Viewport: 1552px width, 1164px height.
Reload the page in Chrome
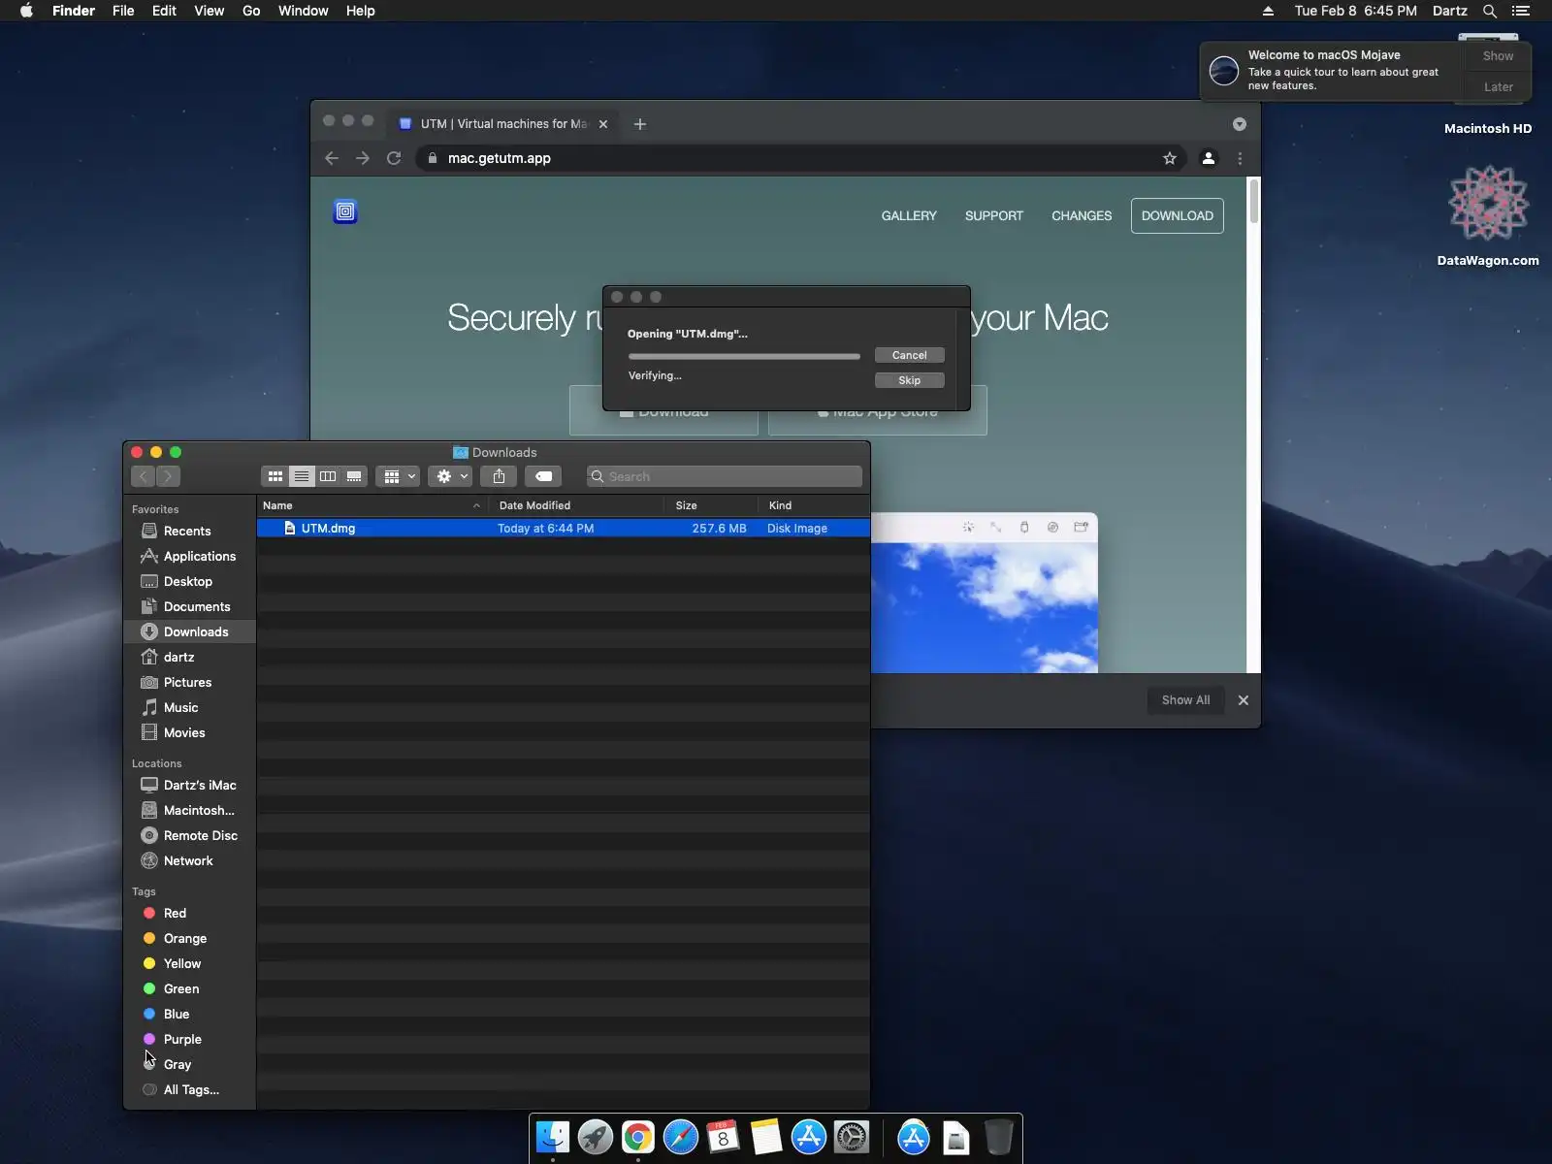point(394,158)
